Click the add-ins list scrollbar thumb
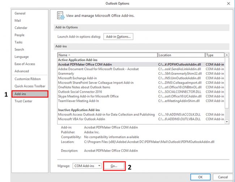 (x=227, y=83)
